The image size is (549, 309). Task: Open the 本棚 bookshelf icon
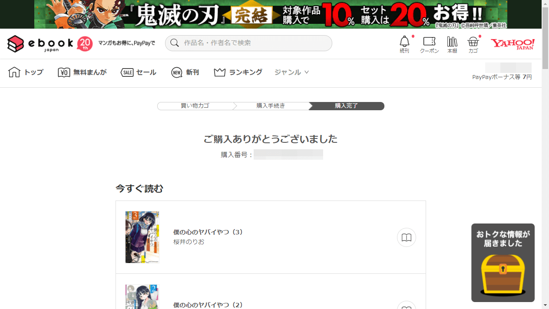click(452, 44)
